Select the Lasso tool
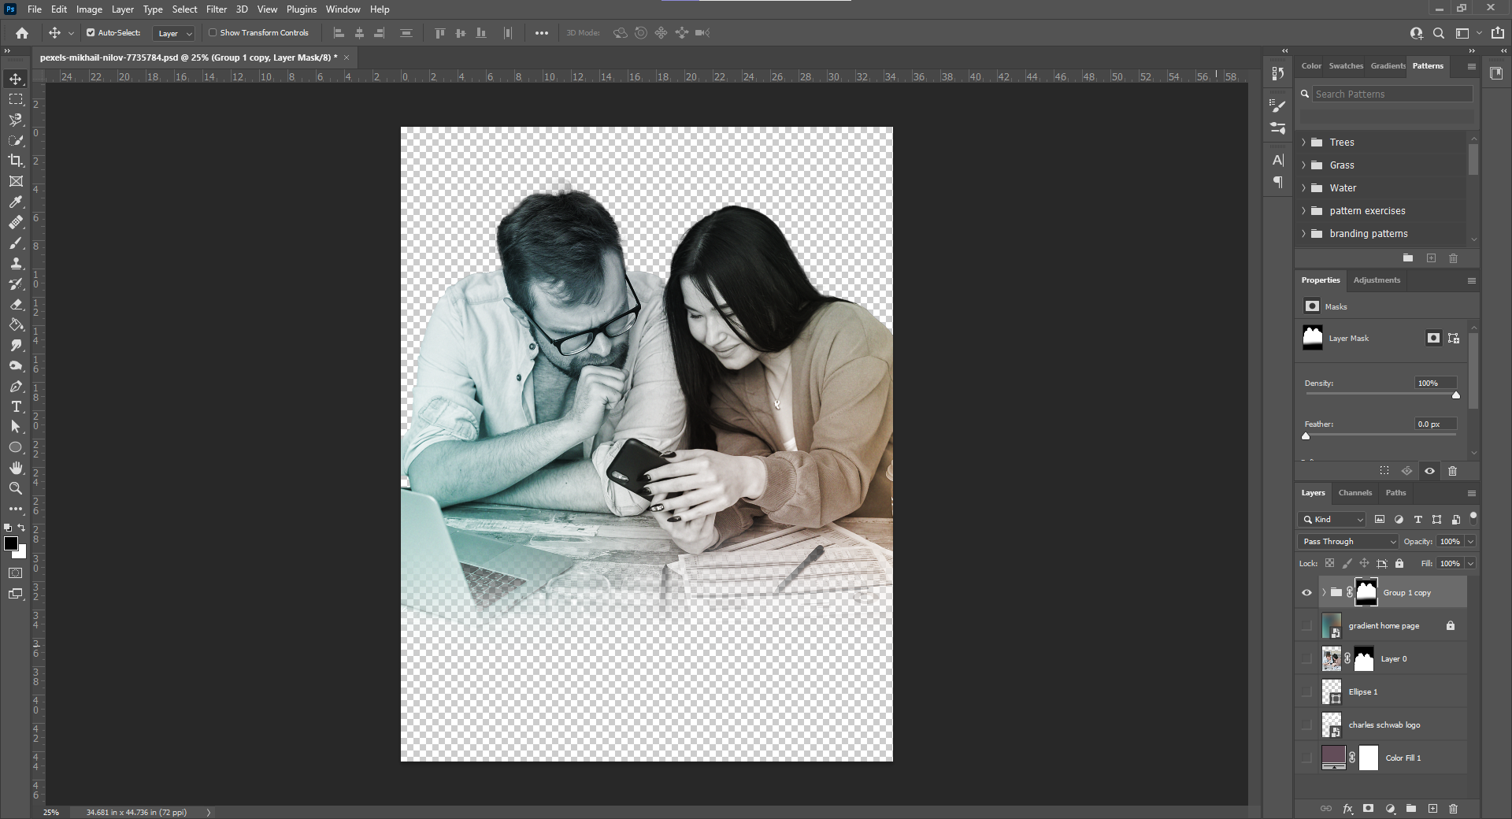1512x819 pixels. pos(16,120)
